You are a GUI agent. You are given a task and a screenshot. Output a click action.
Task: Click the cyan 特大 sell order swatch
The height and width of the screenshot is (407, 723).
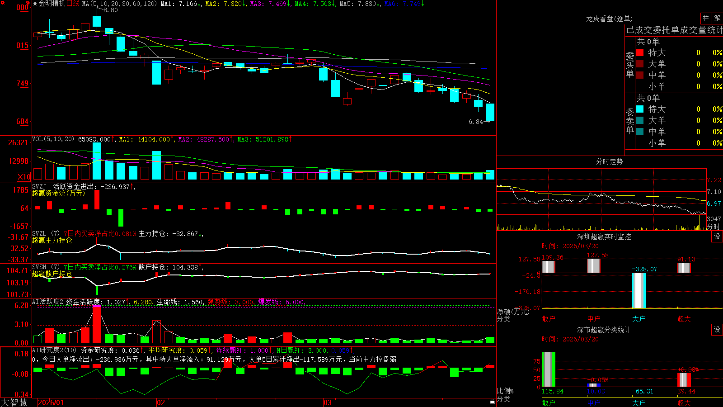pos(640,109)
